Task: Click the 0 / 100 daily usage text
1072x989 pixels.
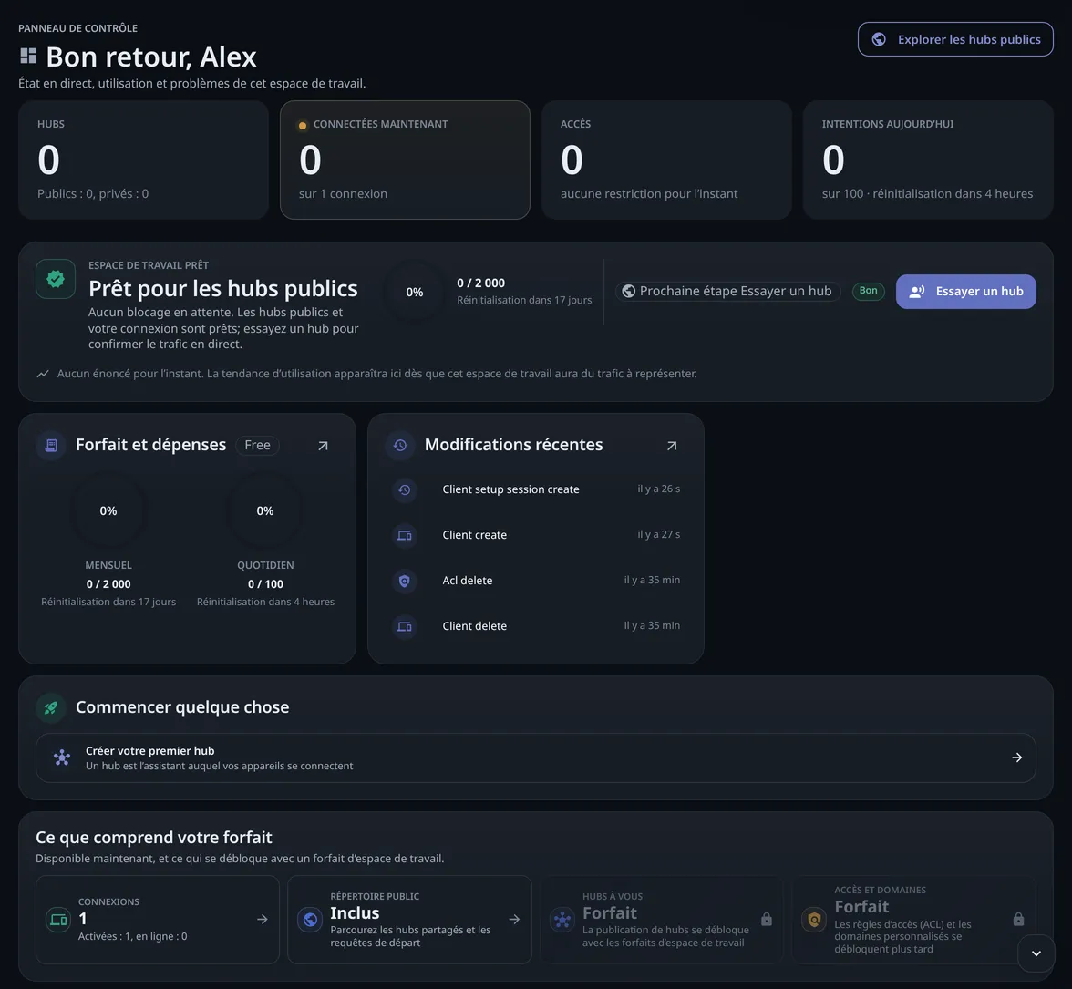Action: tap(265, 584)
